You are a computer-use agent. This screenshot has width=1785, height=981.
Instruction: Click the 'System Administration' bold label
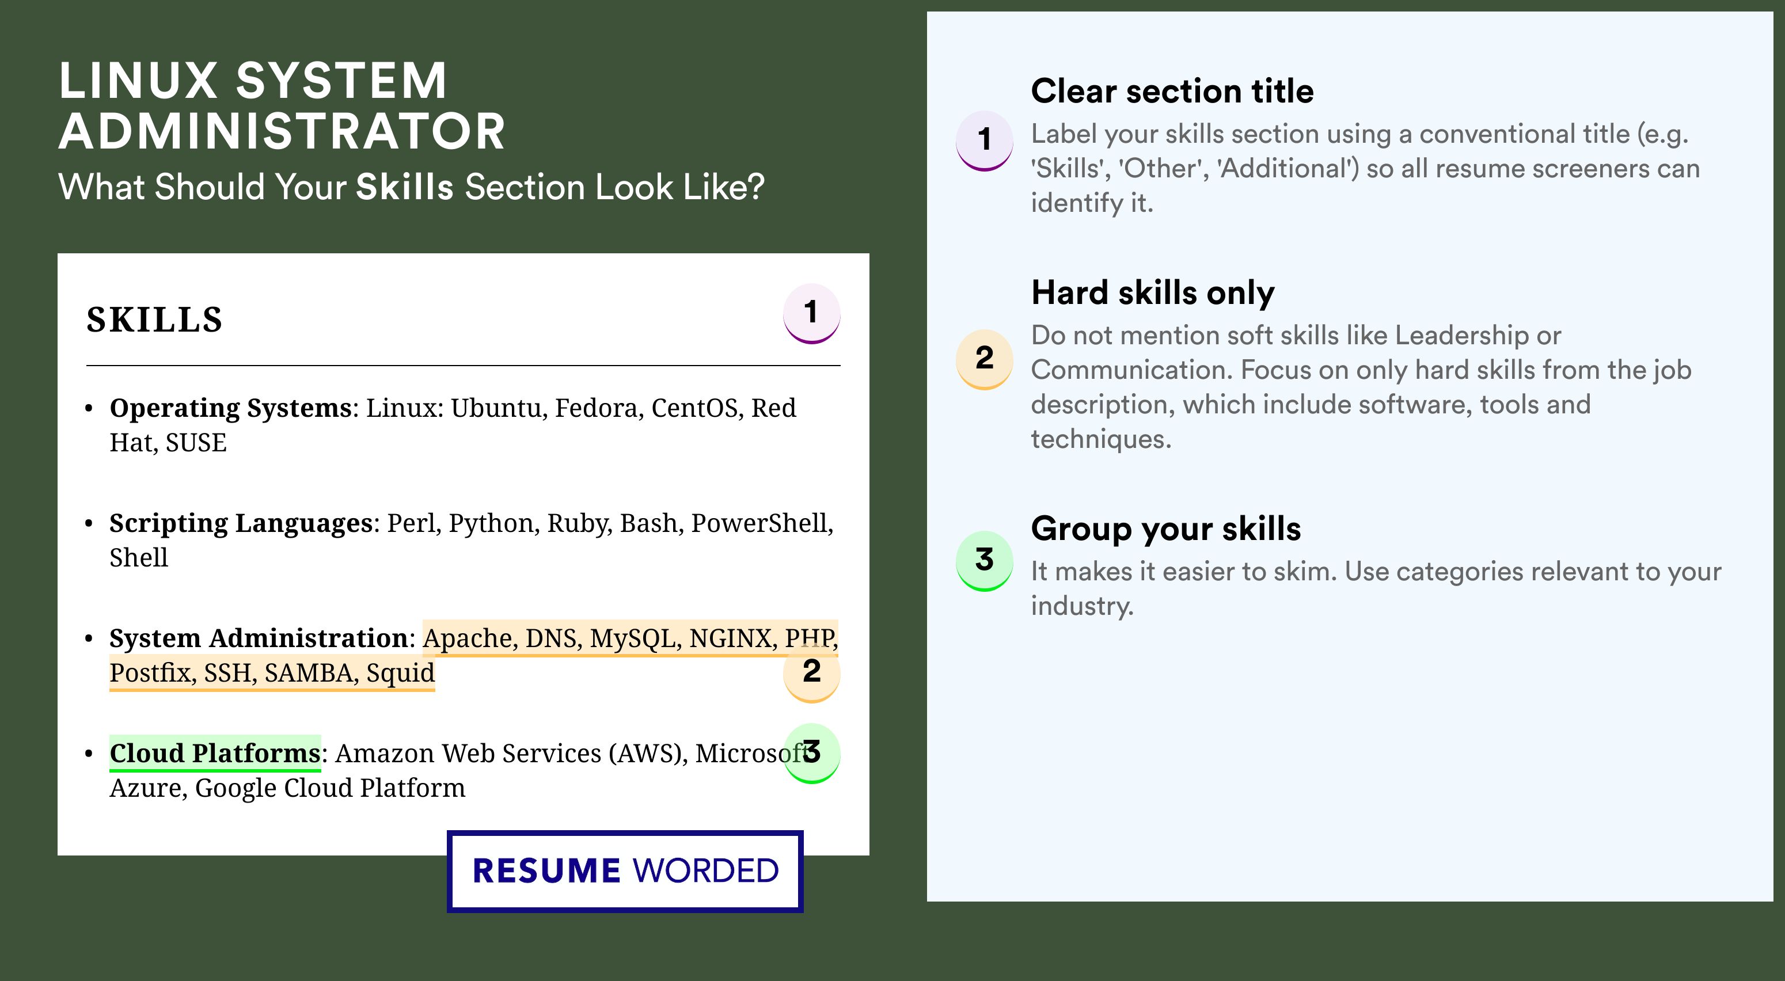[259, 638]
